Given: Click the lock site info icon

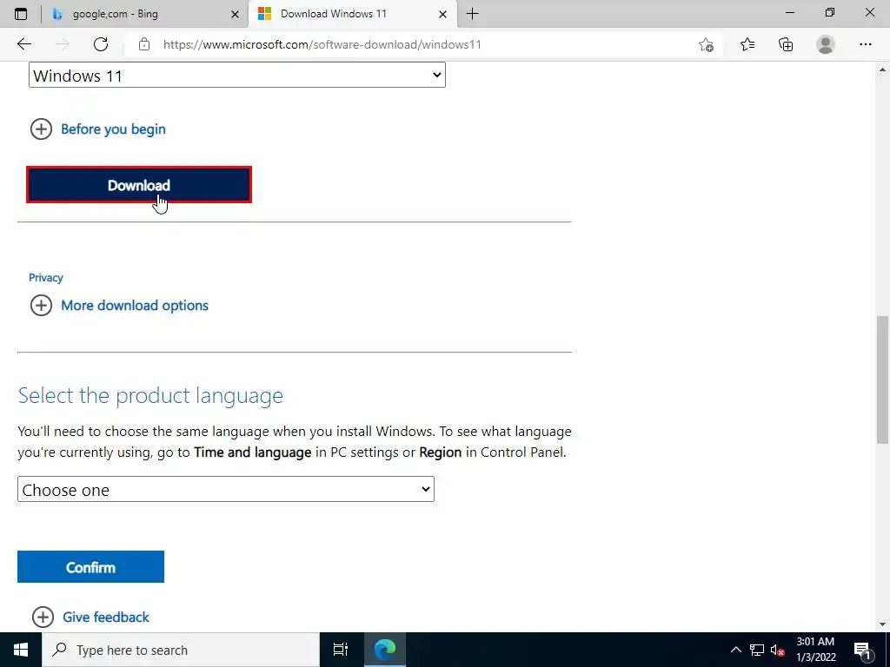Looking at the screenshot, I should click(x=144, y=44).
